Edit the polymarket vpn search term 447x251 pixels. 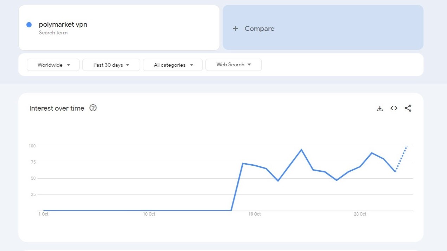(63, 25)
